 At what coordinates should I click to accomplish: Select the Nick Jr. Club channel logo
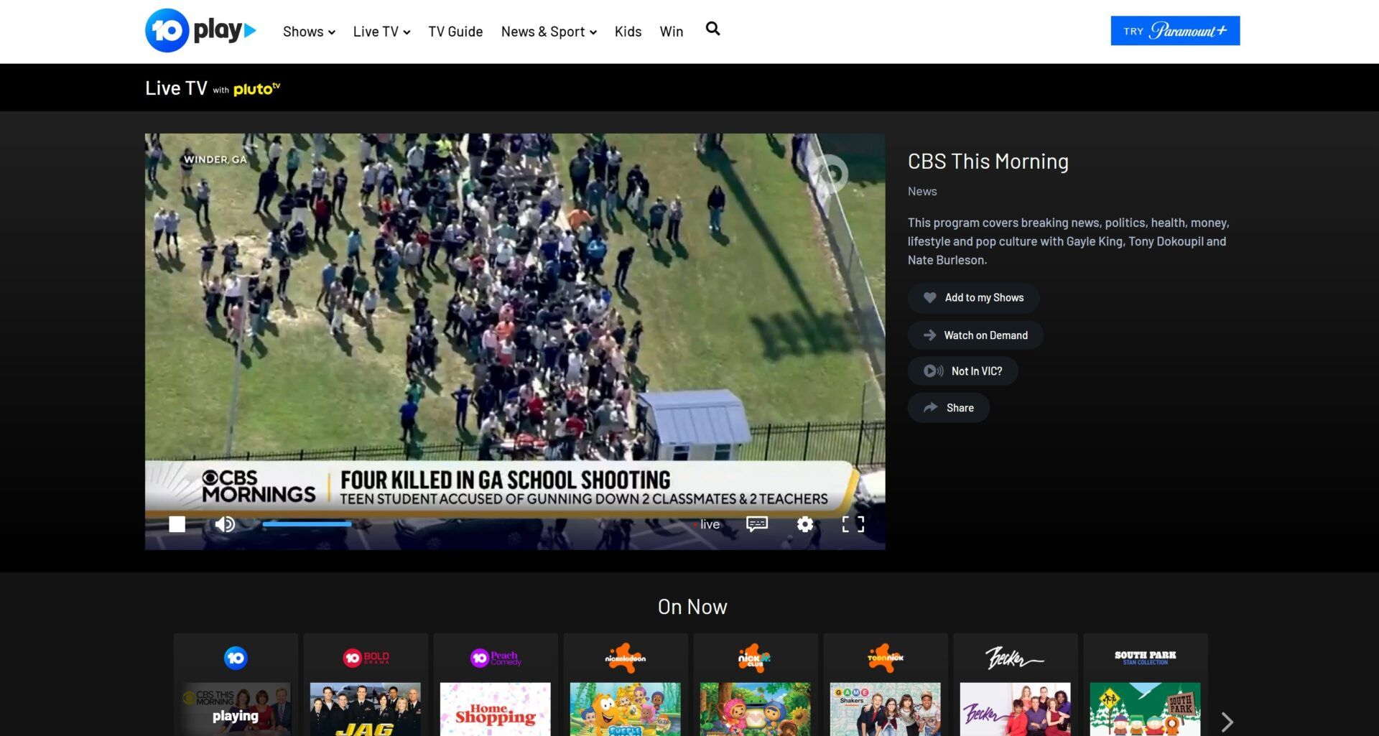[x=754, y=658]
